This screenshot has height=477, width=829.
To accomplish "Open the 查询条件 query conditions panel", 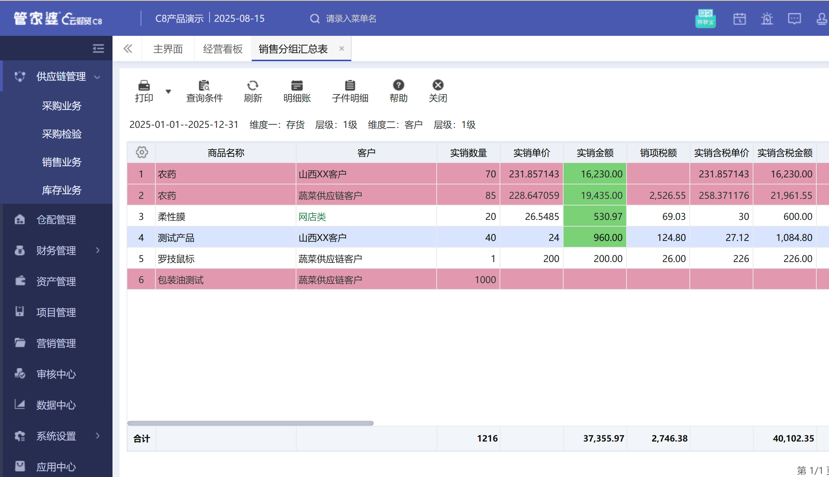I will click(204, 91).
